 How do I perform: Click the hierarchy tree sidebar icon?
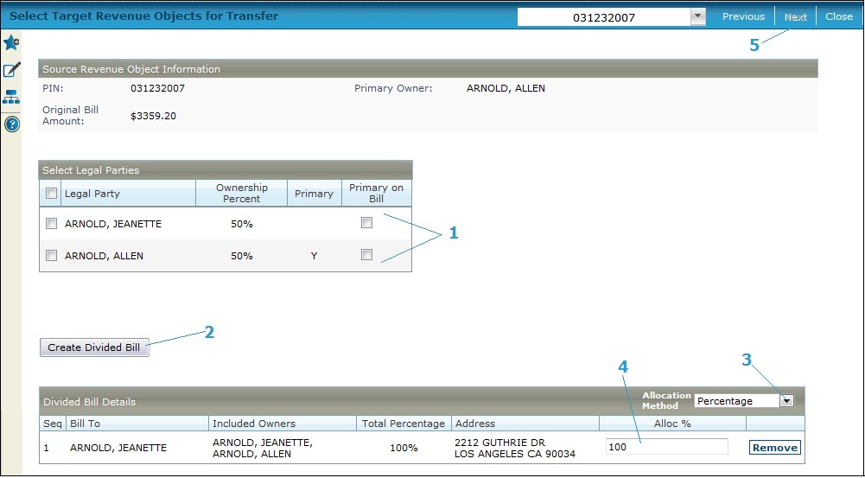(11, 98)
